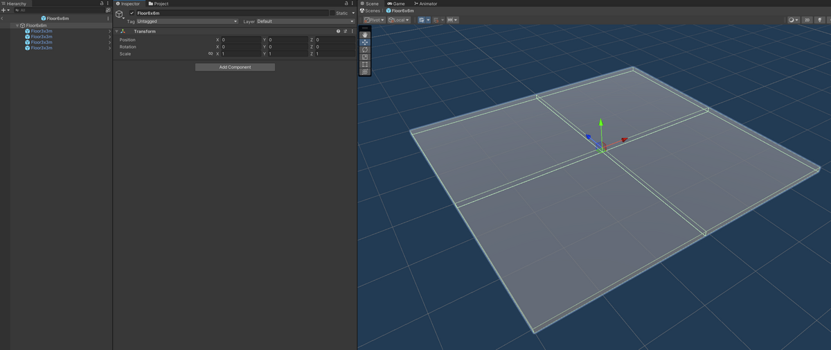Select the Scale tool
This screenshot has width=831, height=350.
coord(365,57)
